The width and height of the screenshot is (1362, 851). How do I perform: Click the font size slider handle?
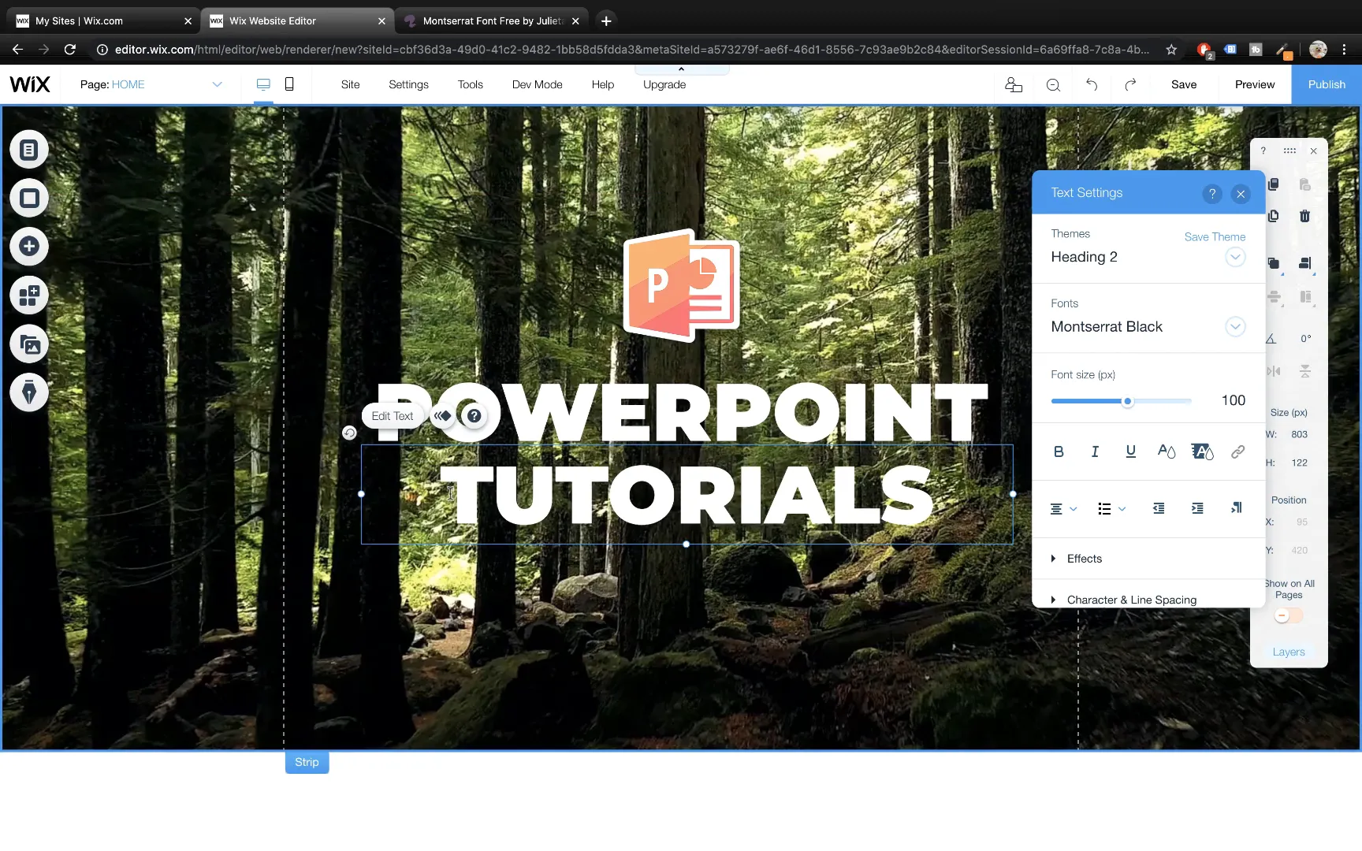[1128, 401]
